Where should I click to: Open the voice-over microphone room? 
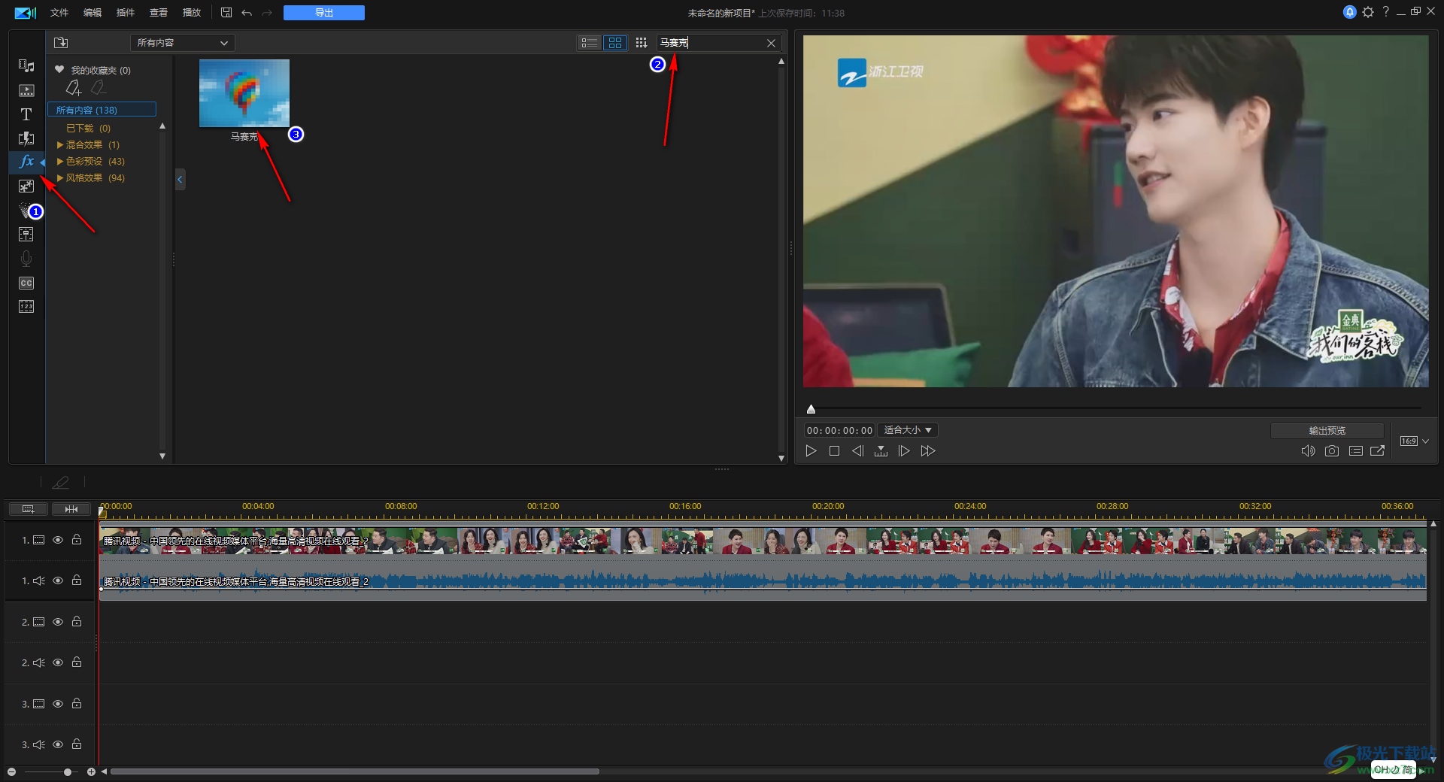click(x=26, y=259)
